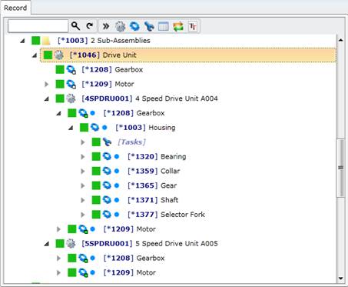Click the scrollbar down arrow
The image size is (348, 287).
pos(340,279)
